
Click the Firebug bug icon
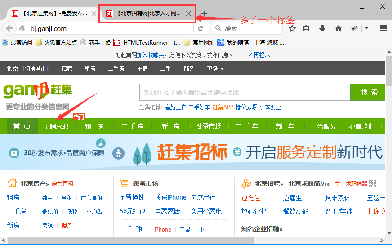click(355, 28)
